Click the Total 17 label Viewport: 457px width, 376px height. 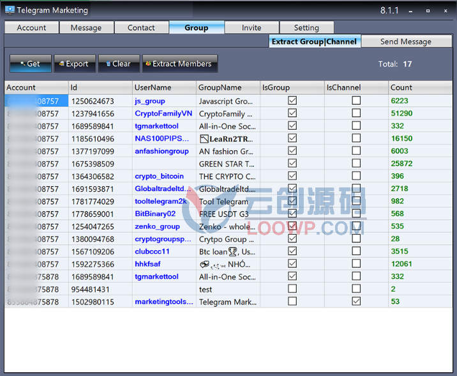point(395,64)
